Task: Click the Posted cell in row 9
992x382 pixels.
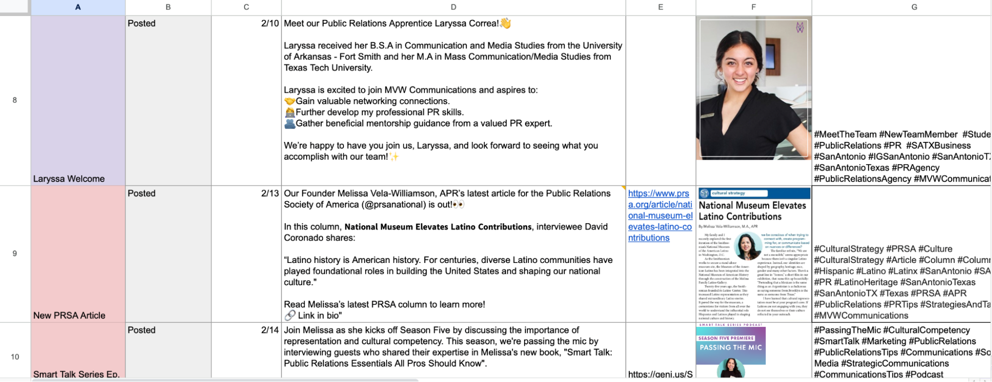Action: (168, 254)
